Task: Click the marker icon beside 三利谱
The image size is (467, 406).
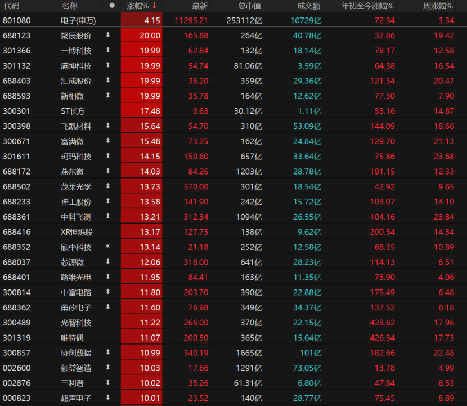Action: 108,382
